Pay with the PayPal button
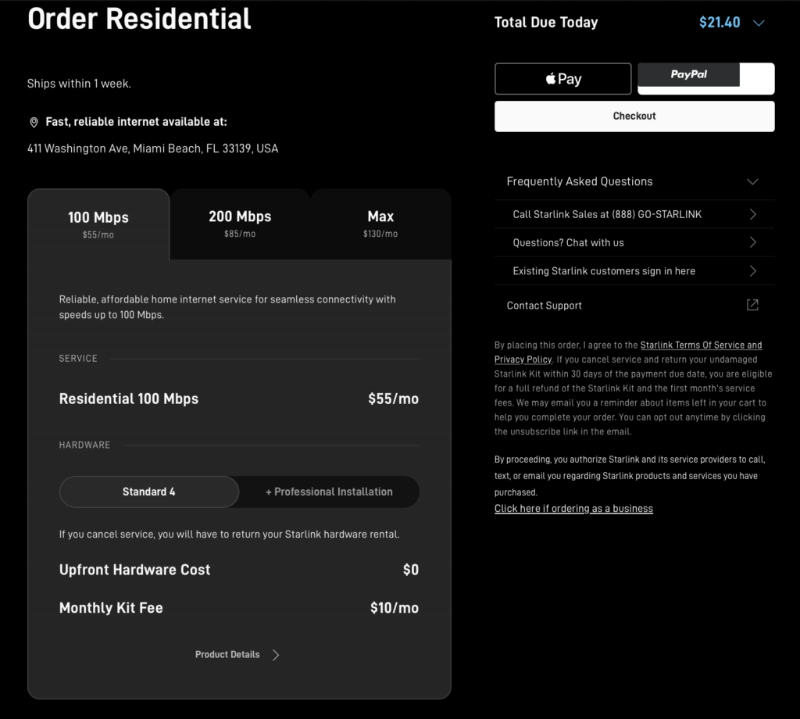The width and height of the screenshot is (800, 719). (706, 79)
